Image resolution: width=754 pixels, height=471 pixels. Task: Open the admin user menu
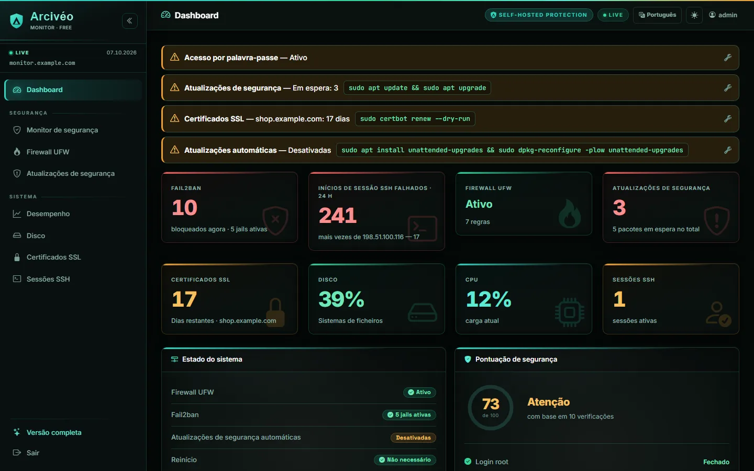point(723,15)
